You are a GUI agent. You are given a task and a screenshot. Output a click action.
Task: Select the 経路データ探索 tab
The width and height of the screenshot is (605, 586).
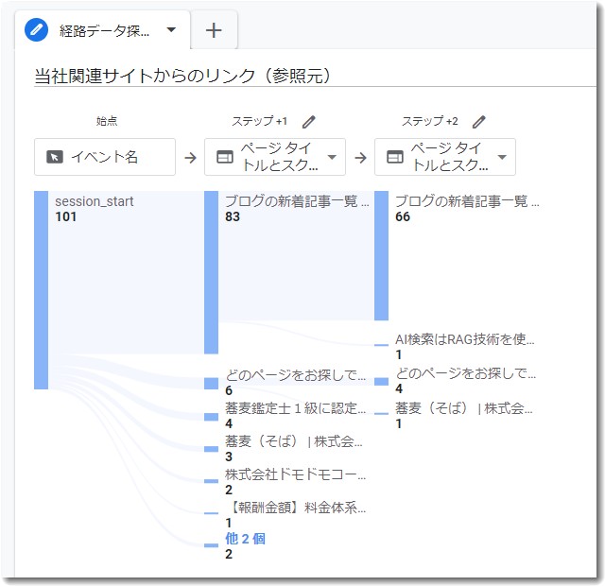(x=104, y=30)
